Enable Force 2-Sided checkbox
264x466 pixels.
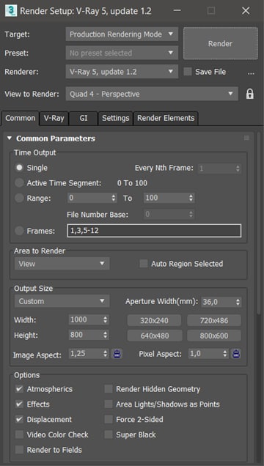point(109,419)
